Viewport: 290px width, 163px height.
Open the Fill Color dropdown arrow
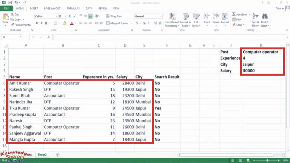click(x=67, y=22)
